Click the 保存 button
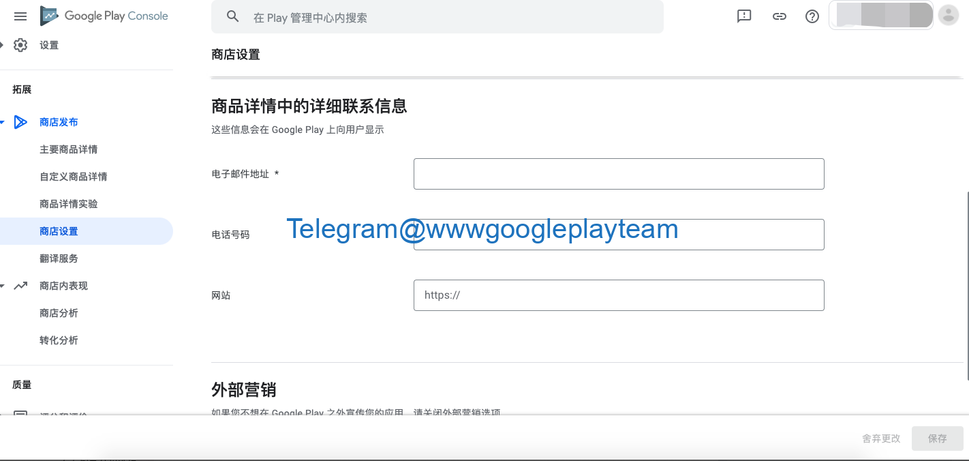Viewport: 969px width, 461px height. [938, 438]
